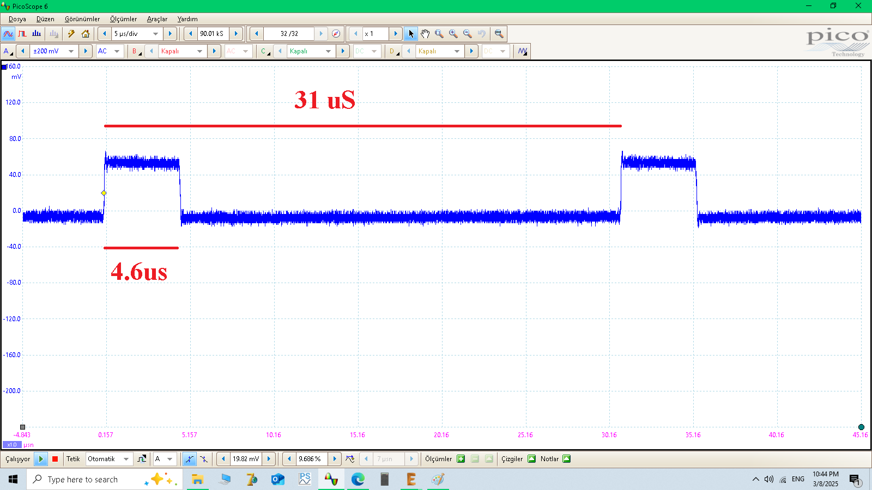This screenshot has width=872, height=490.
Task: Open channel D options button
Action: pyautogui.click(x=393, y=51)
